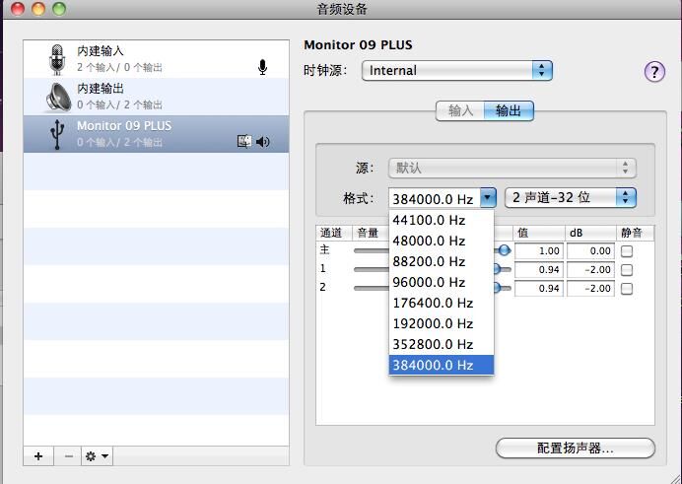The width and height of the screenshot is (682, 484).
Task: Open the 2 声道-32 位 format dropdown
Action: click(x=571, y=197)
